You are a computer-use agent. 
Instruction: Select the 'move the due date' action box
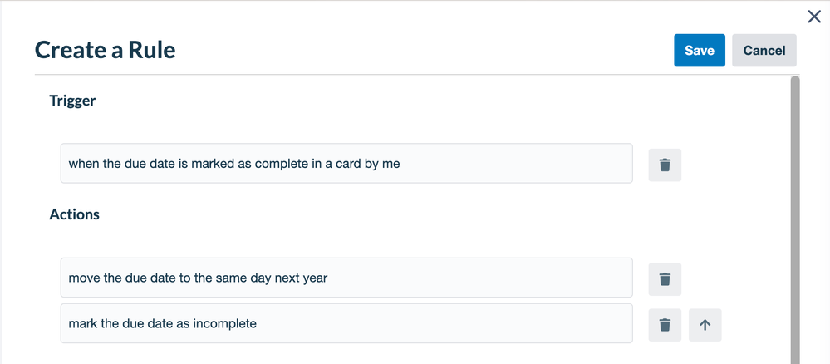tap(346, 278)
